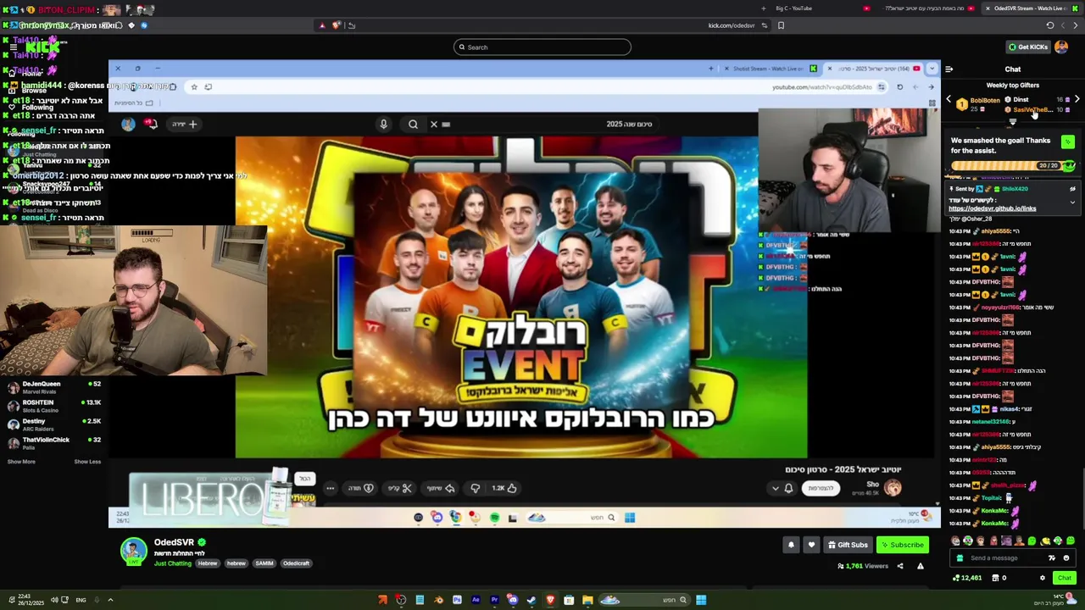This screenshot has width=1085, height=610.
Task: Click the magnifier search icon in streamed YouTube
Action: click(413, 125)
